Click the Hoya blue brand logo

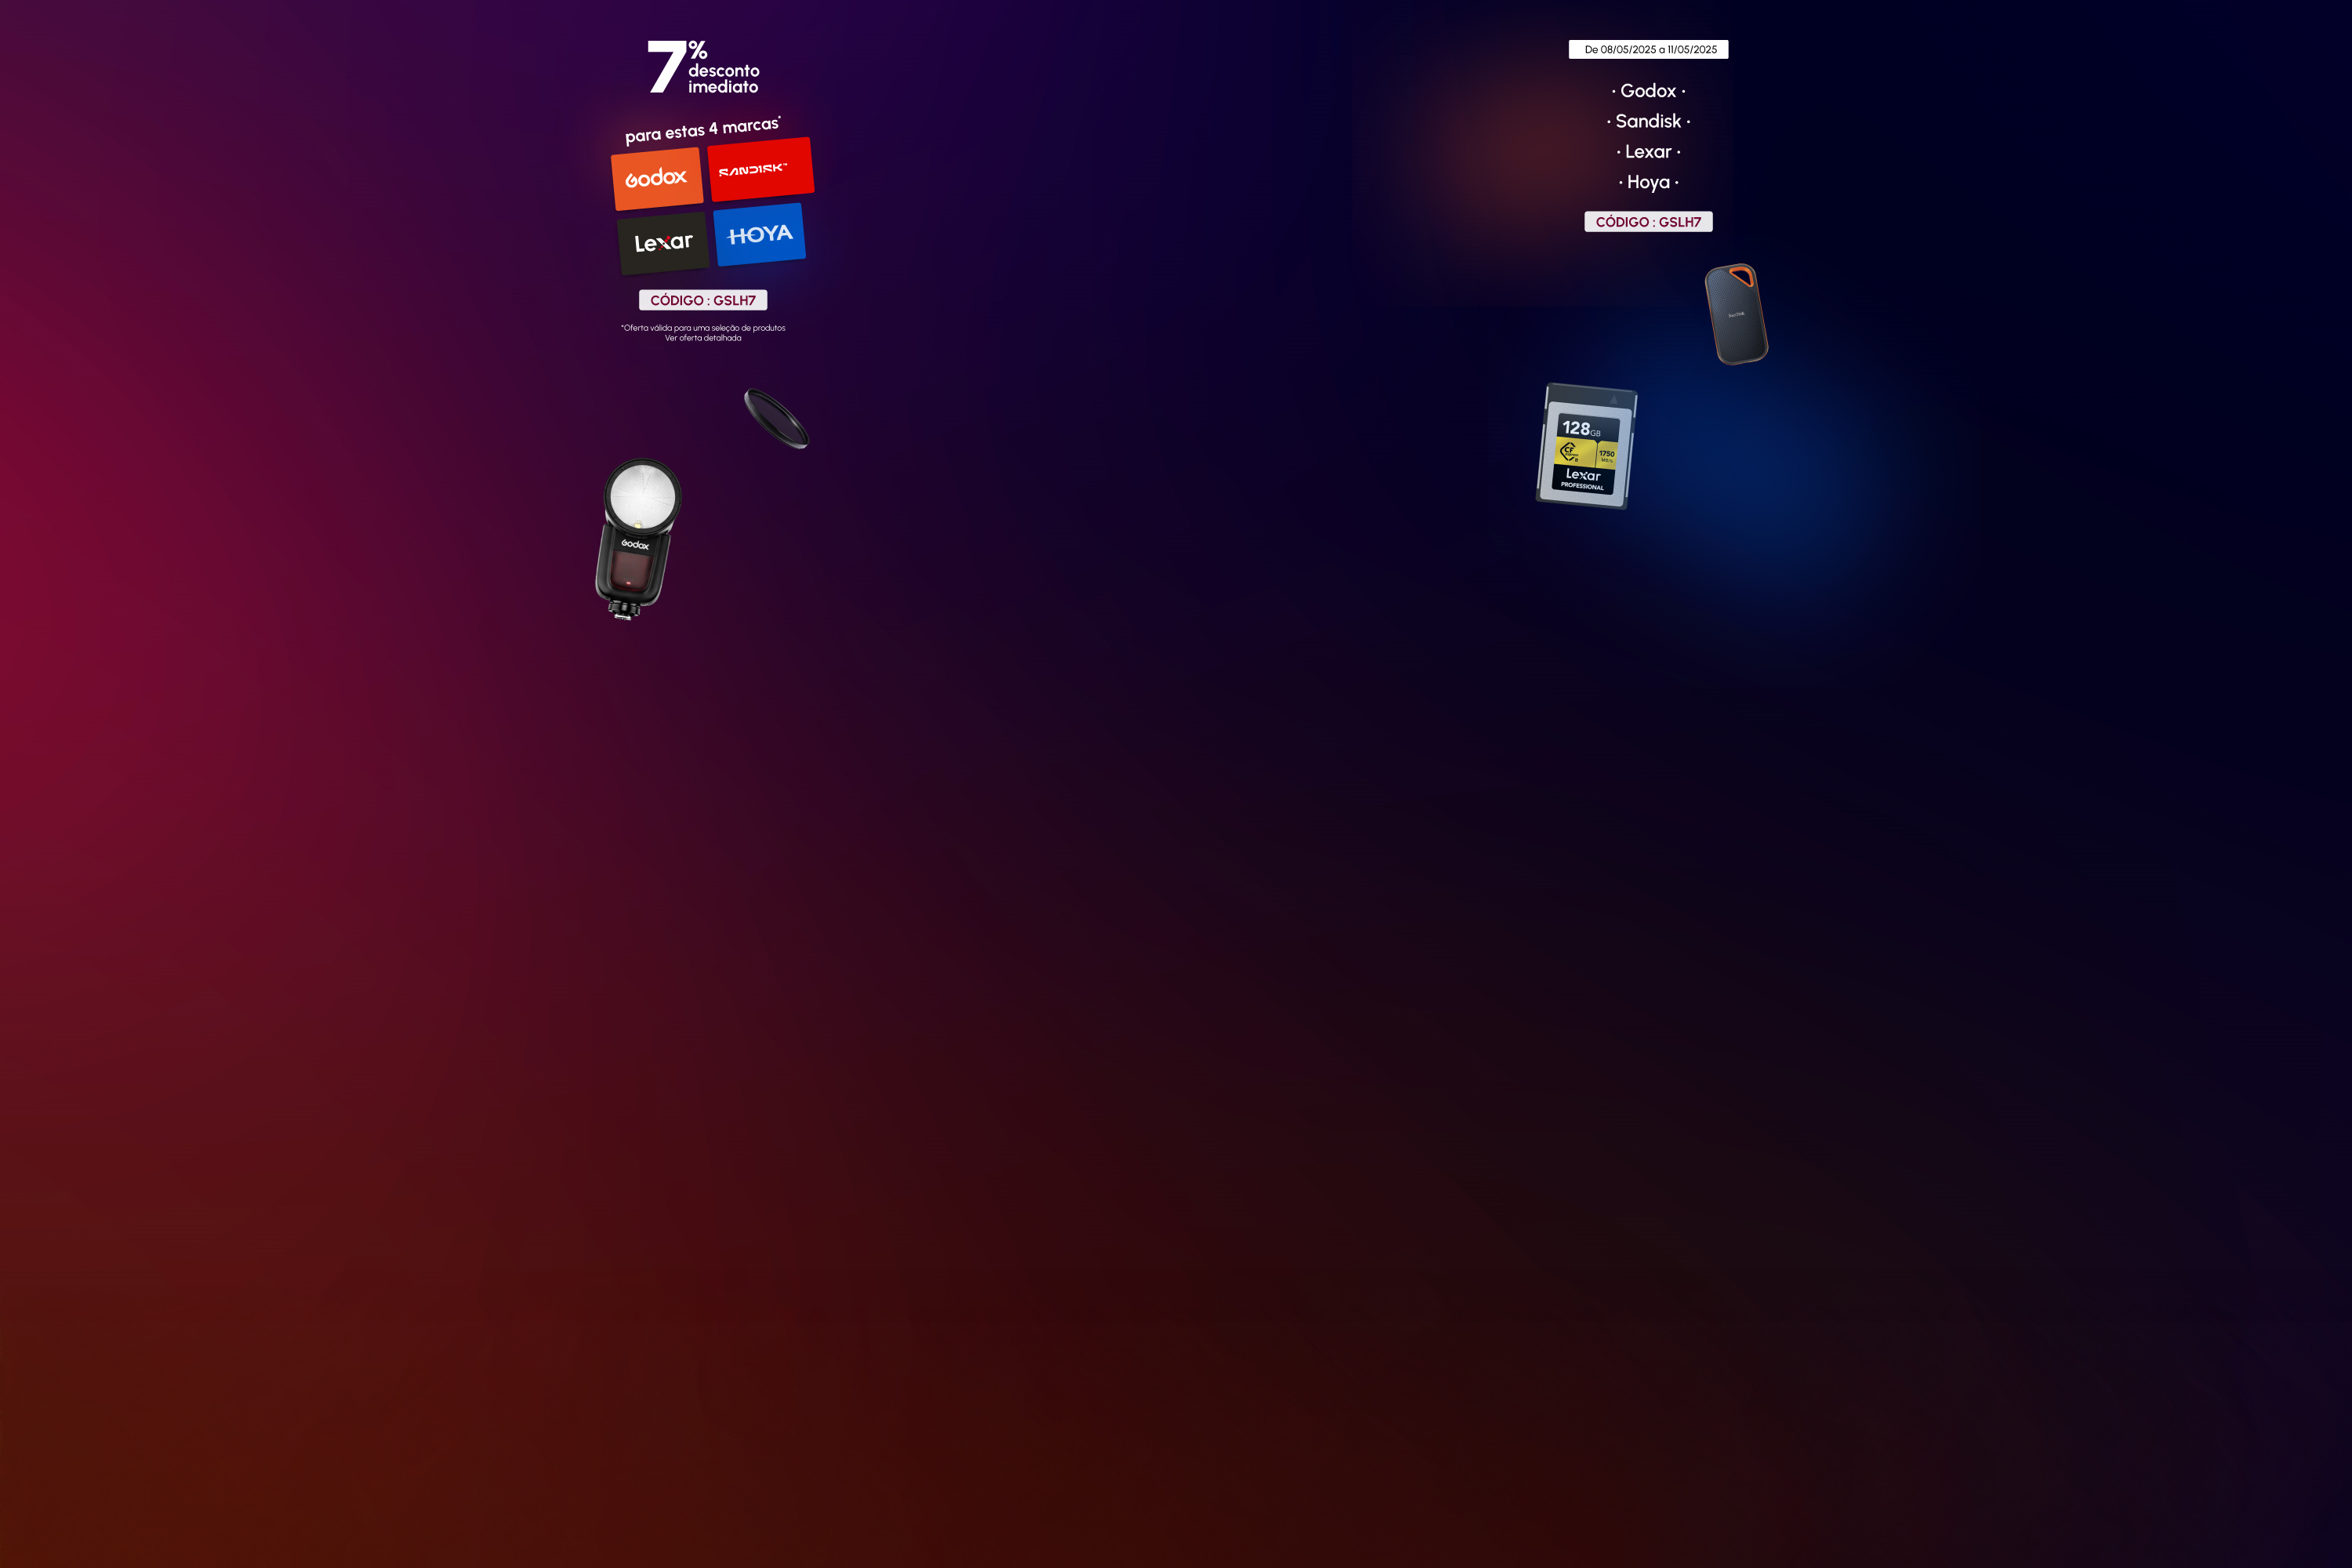(759, 235)
